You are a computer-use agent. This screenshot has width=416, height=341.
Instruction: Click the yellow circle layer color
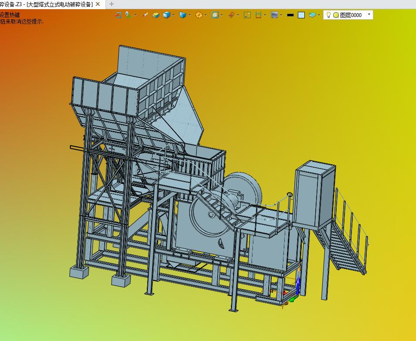(x=336, y=15)
